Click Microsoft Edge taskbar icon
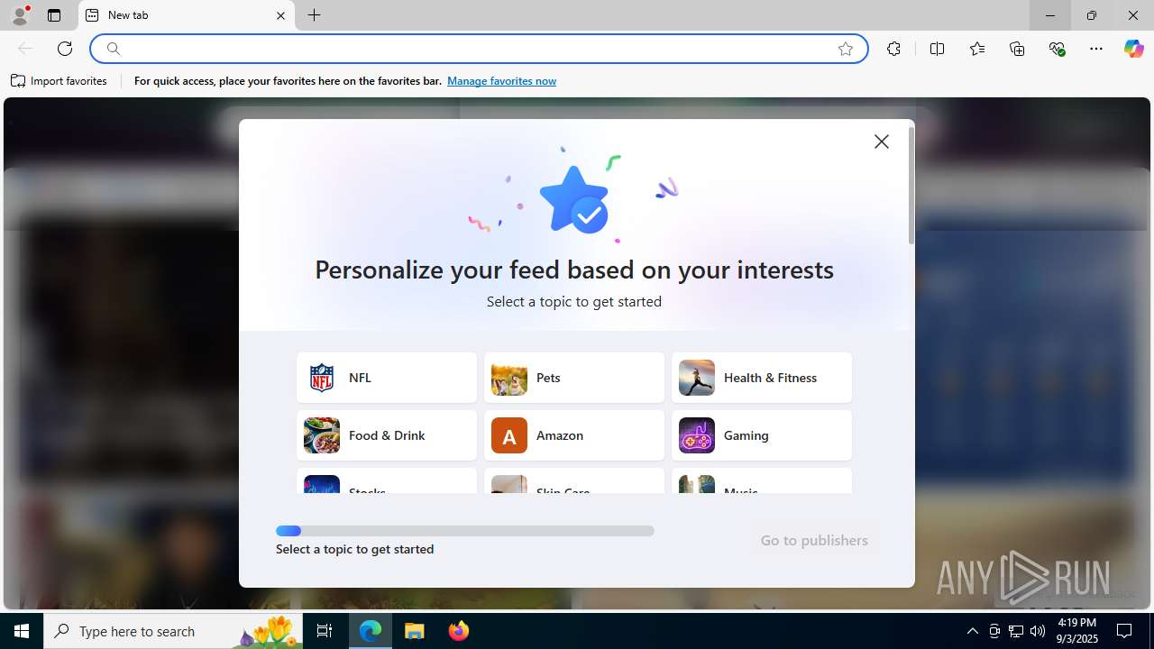 [371, 631]
